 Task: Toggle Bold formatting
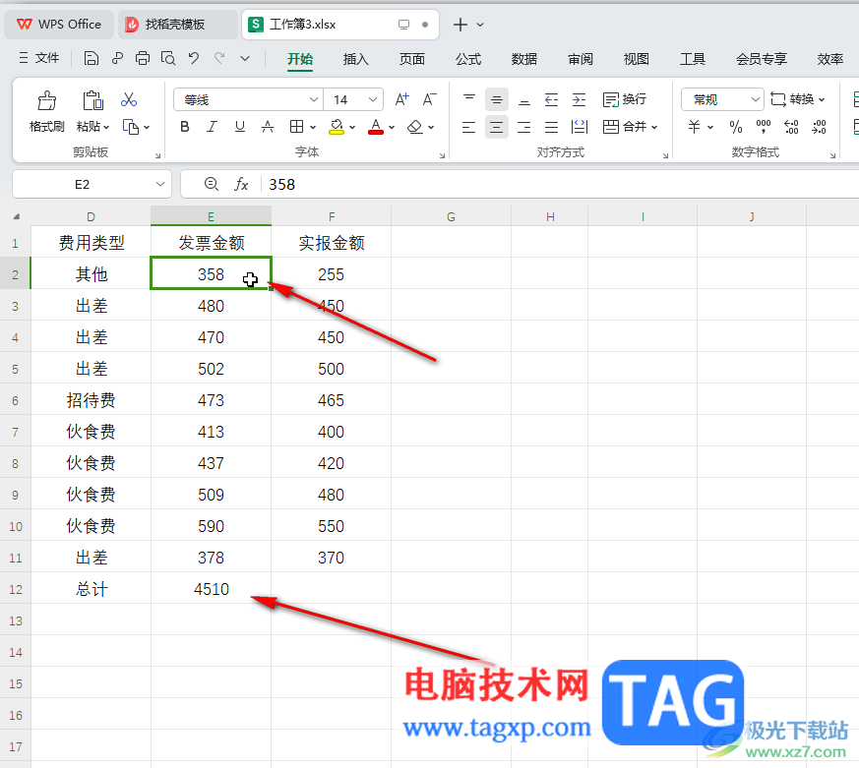click(185, 127)
